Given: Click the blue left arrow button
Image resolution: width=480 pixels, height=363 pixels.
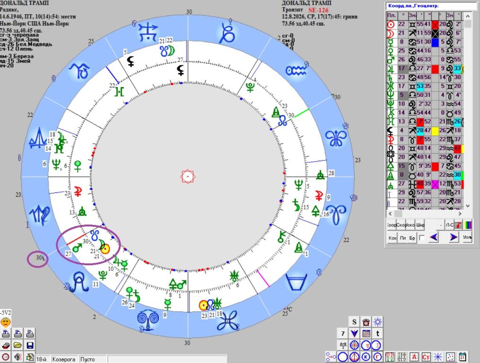Looking at the screenshot, I should click(x=434, y=237).
